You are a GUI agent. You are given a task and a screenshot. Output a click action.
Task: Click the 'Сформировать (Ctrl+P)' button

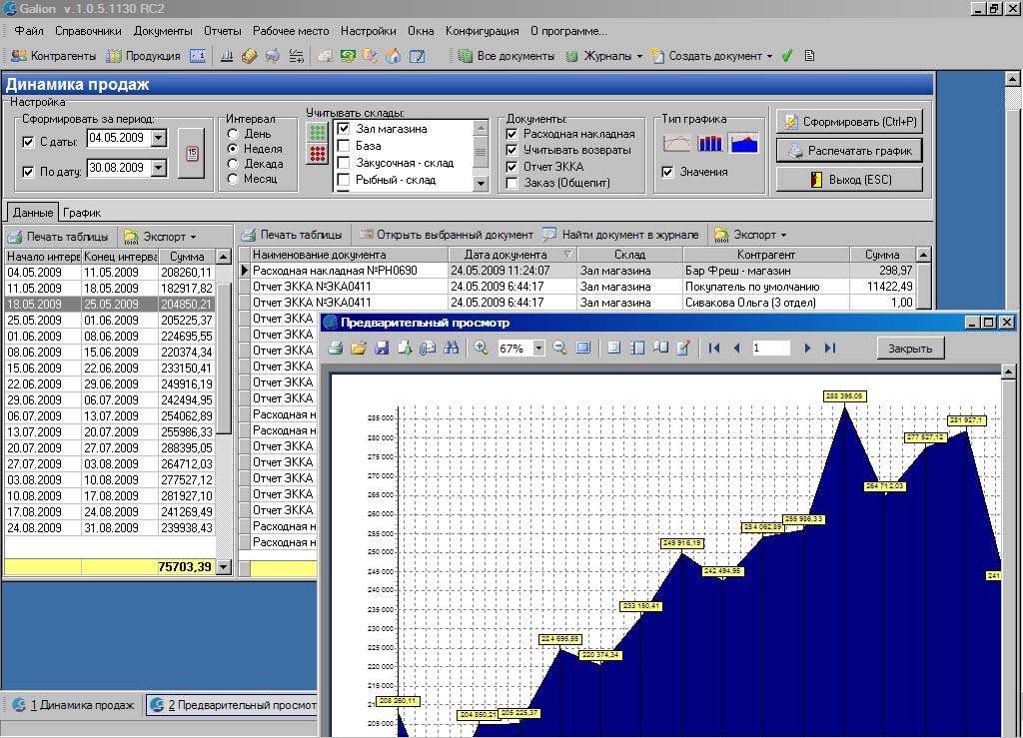click(x=849, y=121)
